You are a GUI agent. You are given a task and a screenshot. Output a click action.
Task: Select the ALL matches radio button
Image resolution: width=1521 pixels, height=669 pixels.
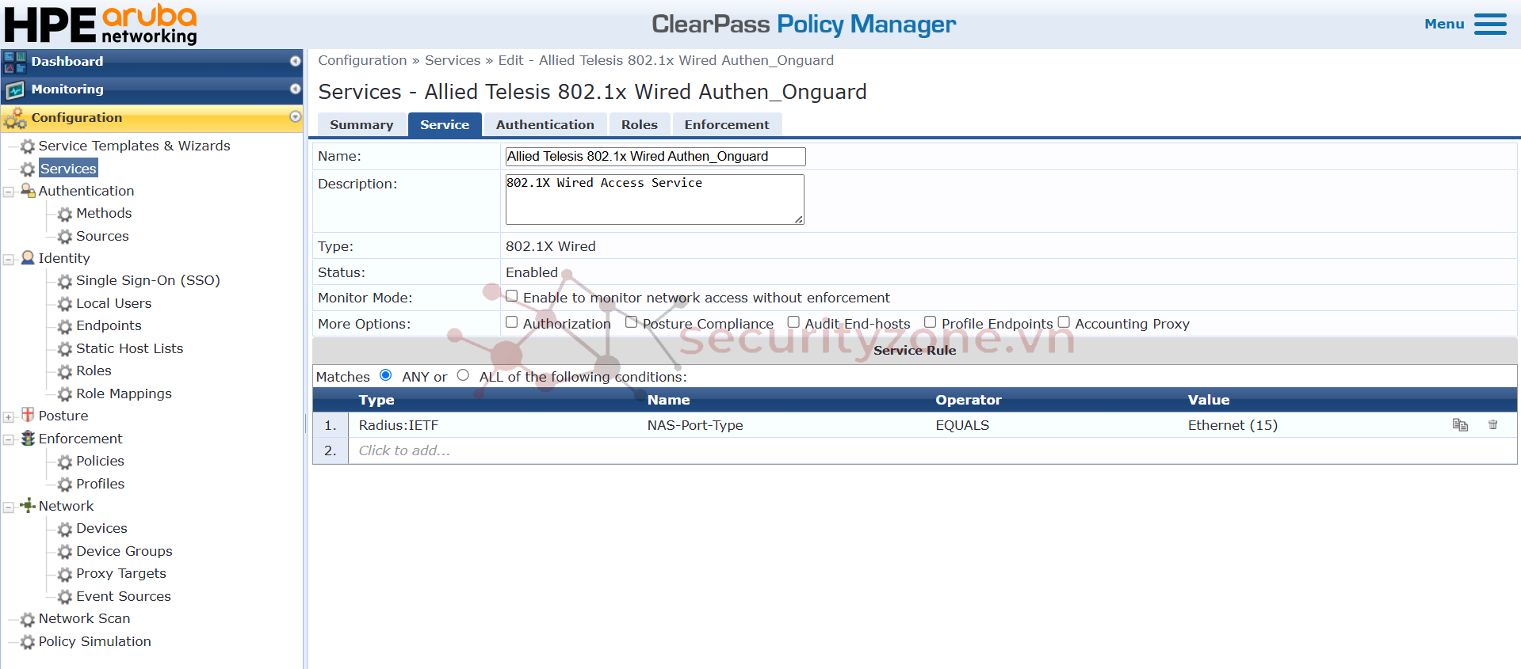point(464,375)
